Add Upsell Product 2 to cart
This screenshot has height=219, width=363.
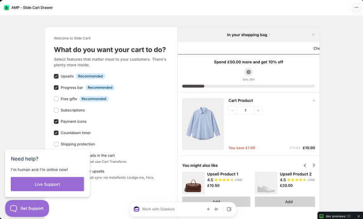click(x=285, y=202)
